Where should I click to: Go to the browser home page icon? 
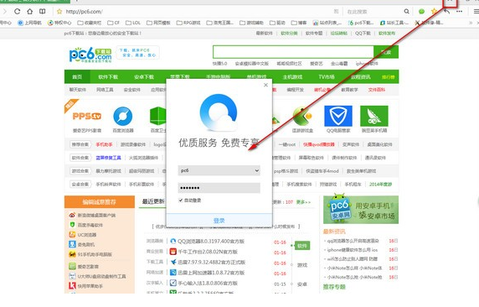29,12
